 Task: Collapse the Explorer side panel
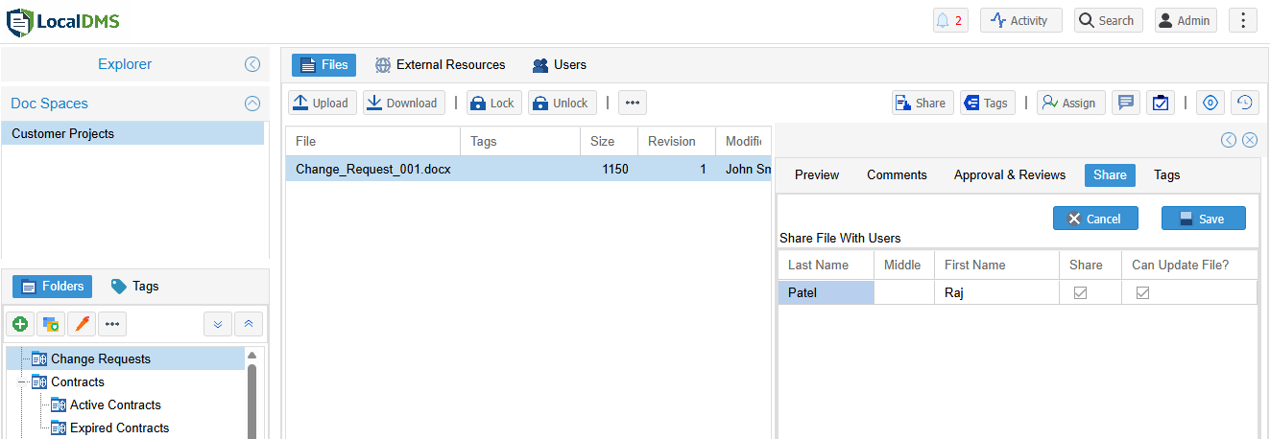click(x=252, y=64)
